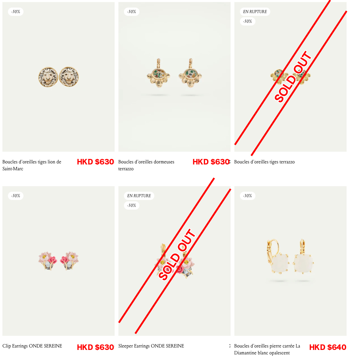Click the -50% badge on dormeuses terrazzo earrings
The height and width of the screenshot is (362, 349).
[132, 11]
